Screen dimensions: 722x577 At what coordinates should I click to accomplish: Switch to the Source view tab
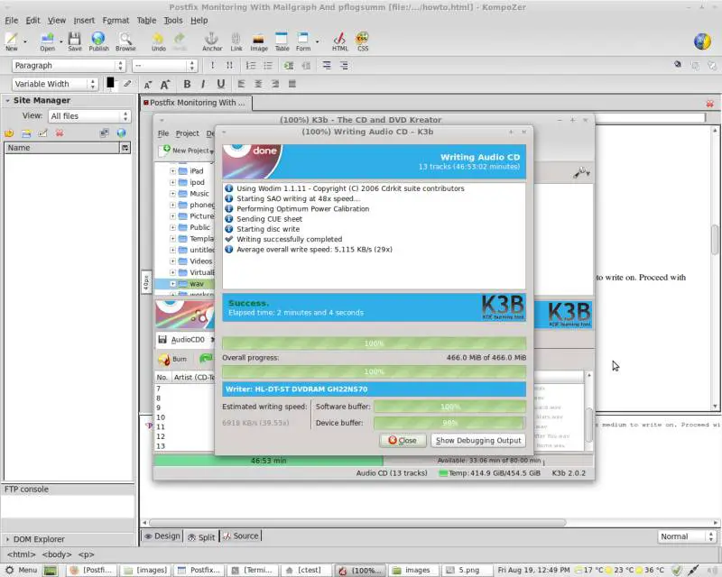[241, 536]
